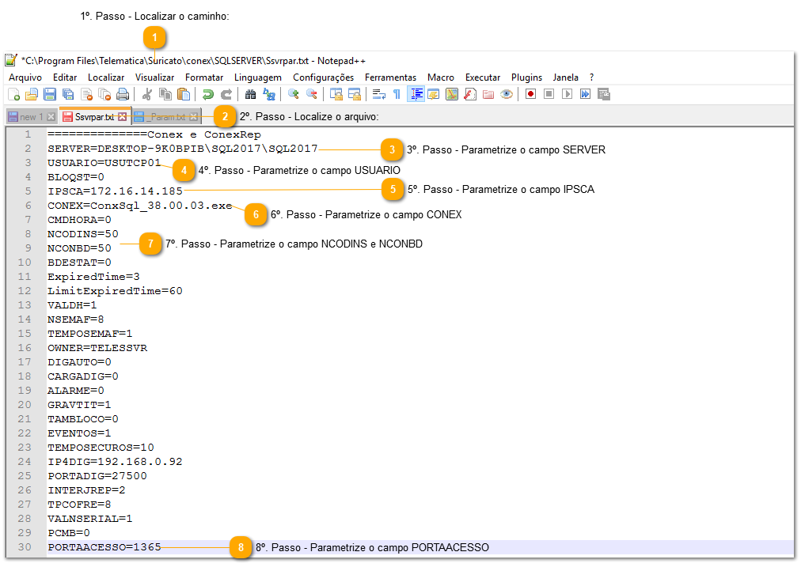Click the Print icon
801x567 pixels.
click(x=123, y=94)
